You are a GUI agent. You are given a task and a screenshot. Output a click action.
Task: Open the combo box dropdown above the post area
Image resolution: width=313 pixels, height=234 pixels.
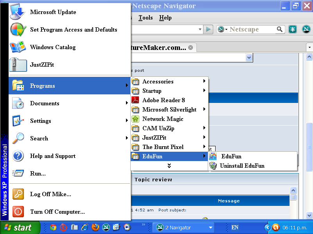(249, 58)
